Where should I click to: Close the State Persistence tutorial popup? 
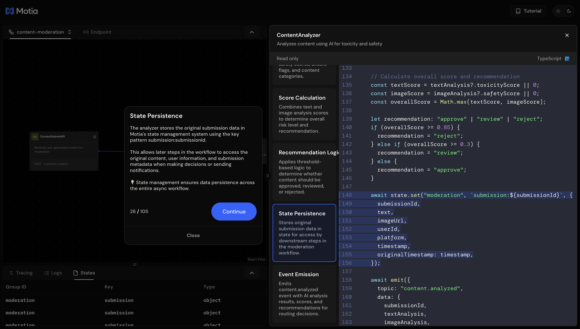(193, 235)
